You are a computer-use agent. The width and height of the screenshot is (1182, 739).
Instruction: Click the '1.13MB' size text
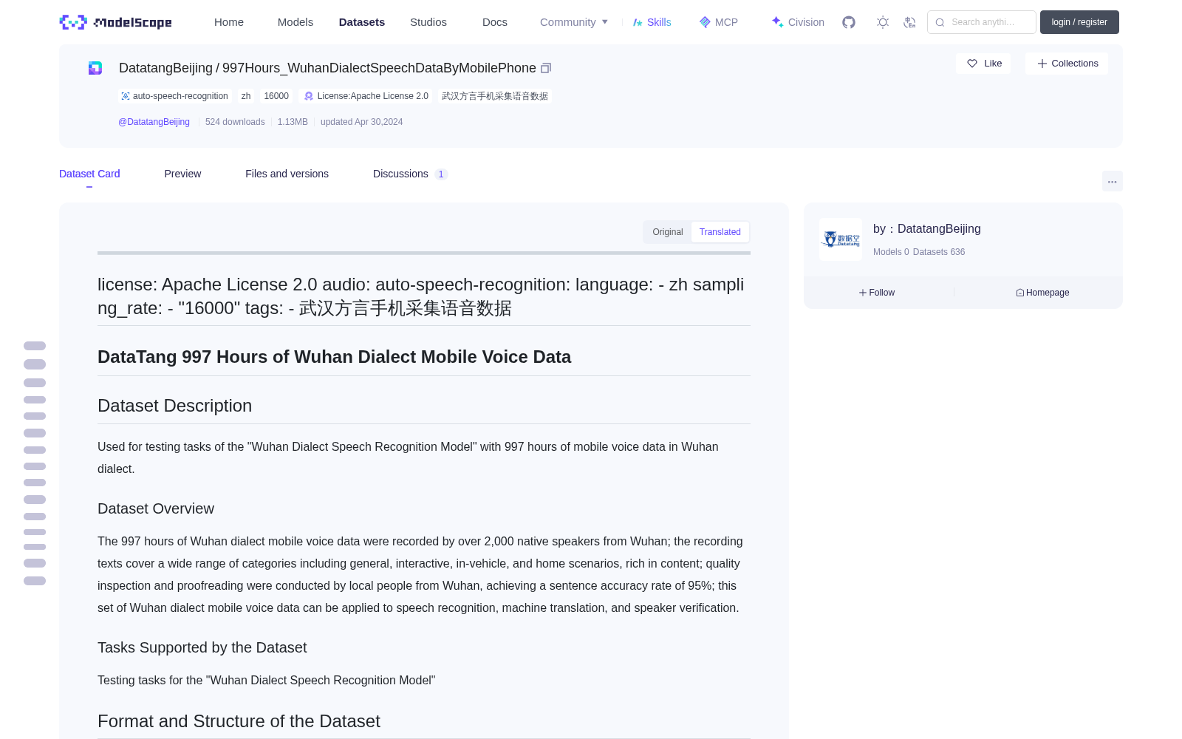293,122
